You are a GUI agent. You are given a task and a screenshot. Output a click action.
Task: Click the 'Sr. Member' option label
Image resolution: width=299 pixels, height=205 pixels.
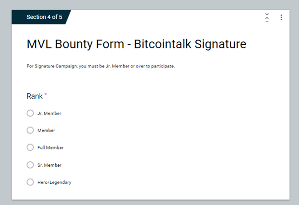49,165
